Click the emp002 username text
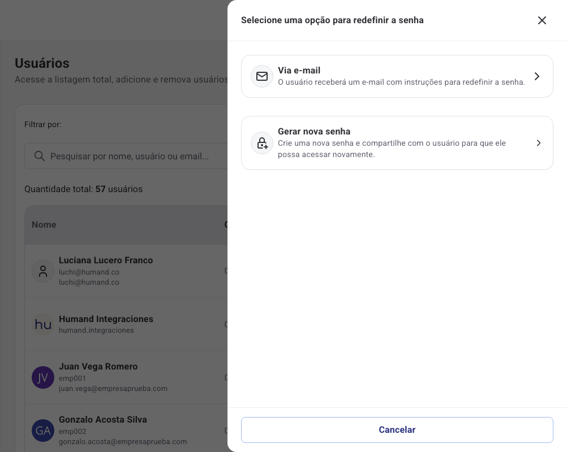This screenshot has height=452, width=567. pos(72,432)
